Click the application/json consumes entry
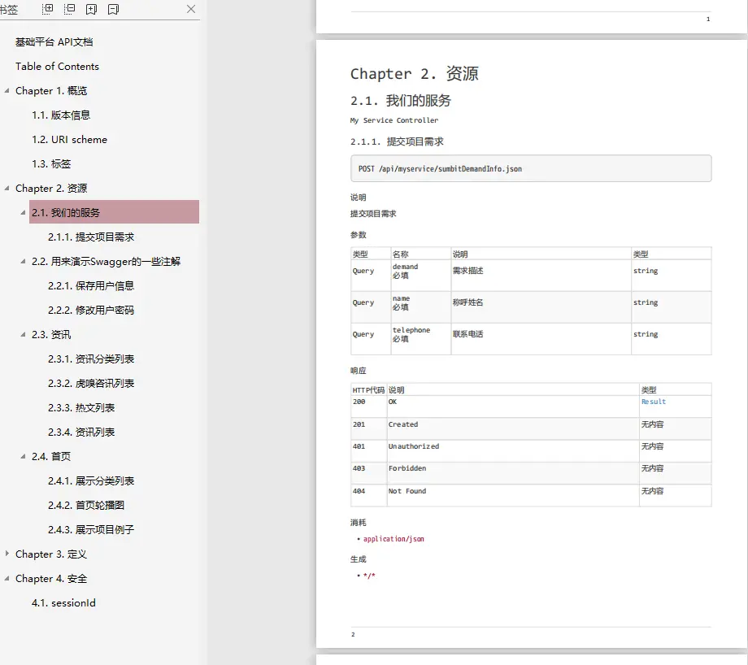748x665 pixels. tap(394, 538)
